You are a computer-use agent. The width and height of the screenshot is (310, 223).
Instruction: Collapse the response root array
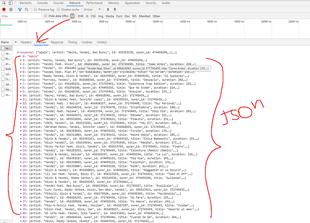point(18,52)
